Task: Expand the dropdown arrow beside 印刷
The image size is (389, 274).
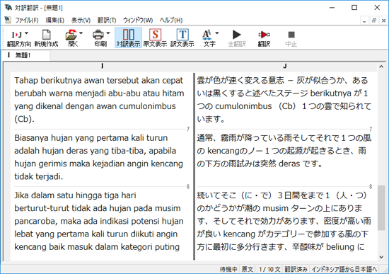Action: click(x=108, y=33)
